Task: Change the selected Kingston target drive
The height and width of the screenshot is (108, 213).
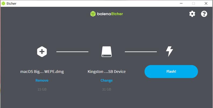Action: pos(107,80)
